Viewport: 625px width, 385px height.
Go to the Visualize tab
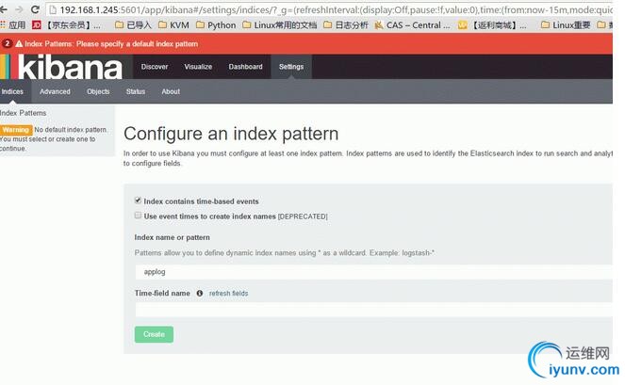[198, 67]
